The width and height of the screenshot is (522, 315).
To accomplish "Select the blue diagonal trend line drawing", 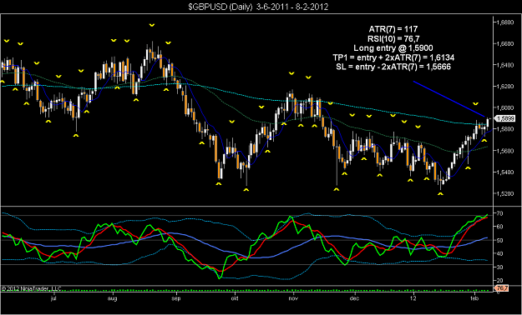I will tap(449, 98).
